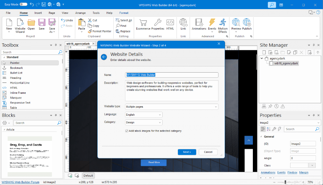Switch to the Format ribbon tab
This screenshot has height=185, width=323.
[124, 13]
